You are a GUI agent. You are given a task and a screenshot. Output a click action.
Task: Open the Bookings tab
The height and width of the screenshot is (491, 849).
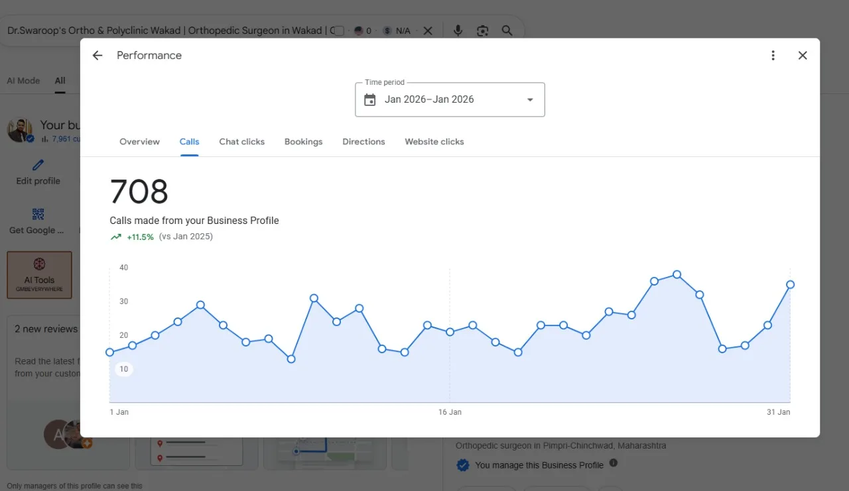coord(303,142)
